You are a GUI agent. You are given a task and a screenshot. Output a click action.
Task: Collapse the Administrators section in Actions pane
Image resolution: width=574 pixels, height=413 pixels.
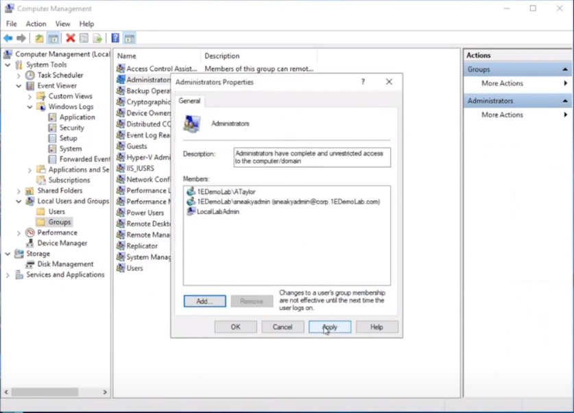click(565, 101)
